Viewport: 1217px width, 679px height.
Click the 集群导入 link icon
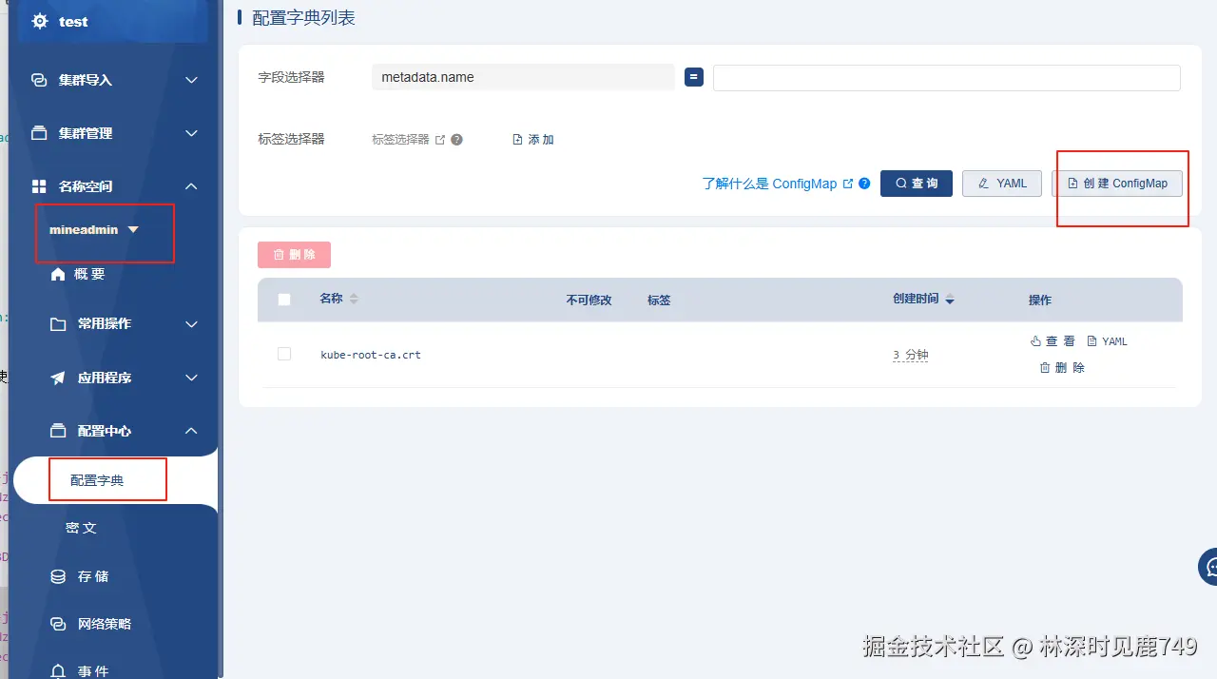coord(39,80)
